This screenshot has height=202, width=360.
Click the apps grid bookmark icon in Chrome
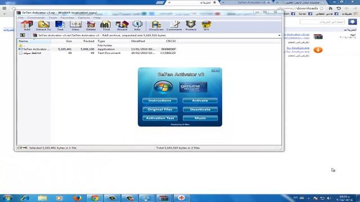[355, 13]
